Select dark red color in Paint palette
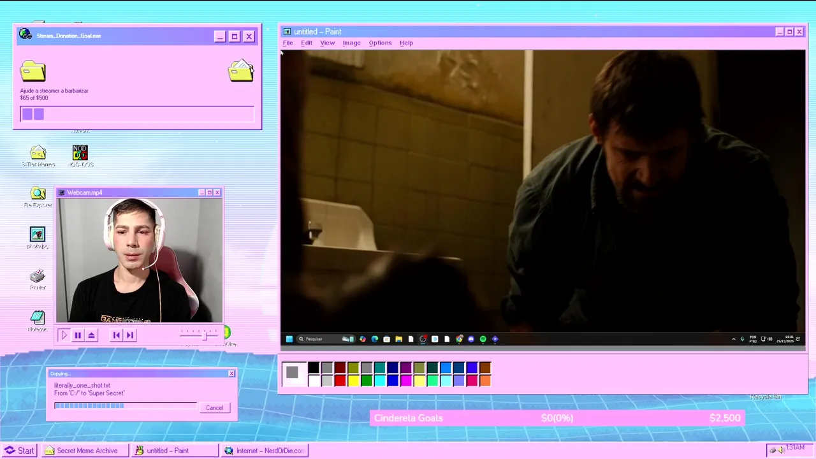 [340, 368]
